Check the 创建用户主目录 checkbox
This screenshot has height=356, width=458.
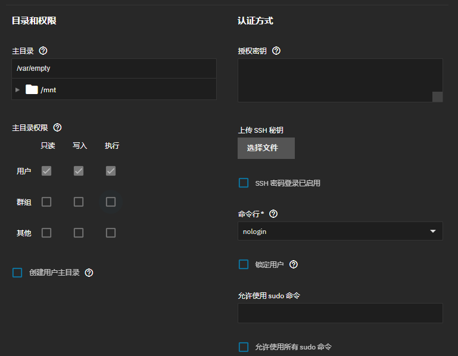pyautogui.click(x=17, y=273)
